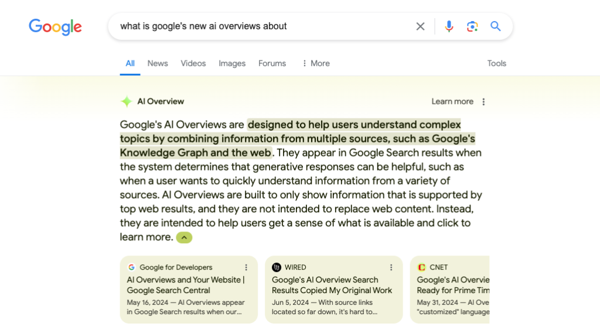This screenshot has width=600, height=330.
Task: Click the Google logo
Action: 55,27
